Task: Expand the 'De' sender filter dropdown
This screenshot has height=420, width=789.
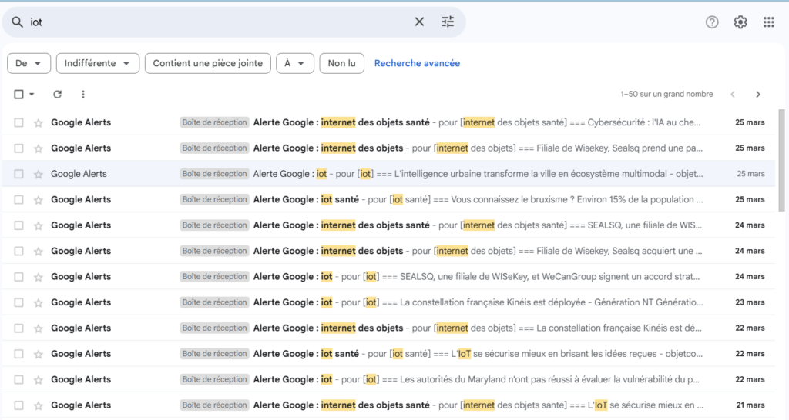Action: (29, 63)
